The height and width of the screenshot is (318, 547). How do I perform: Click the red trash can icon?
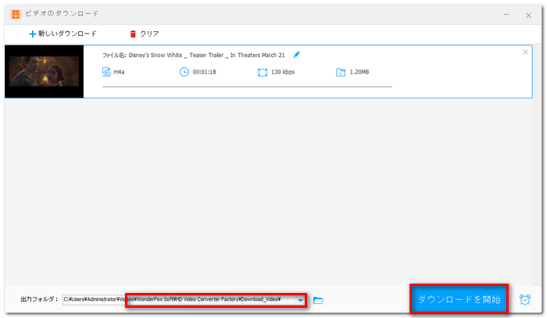click(133, 34)
